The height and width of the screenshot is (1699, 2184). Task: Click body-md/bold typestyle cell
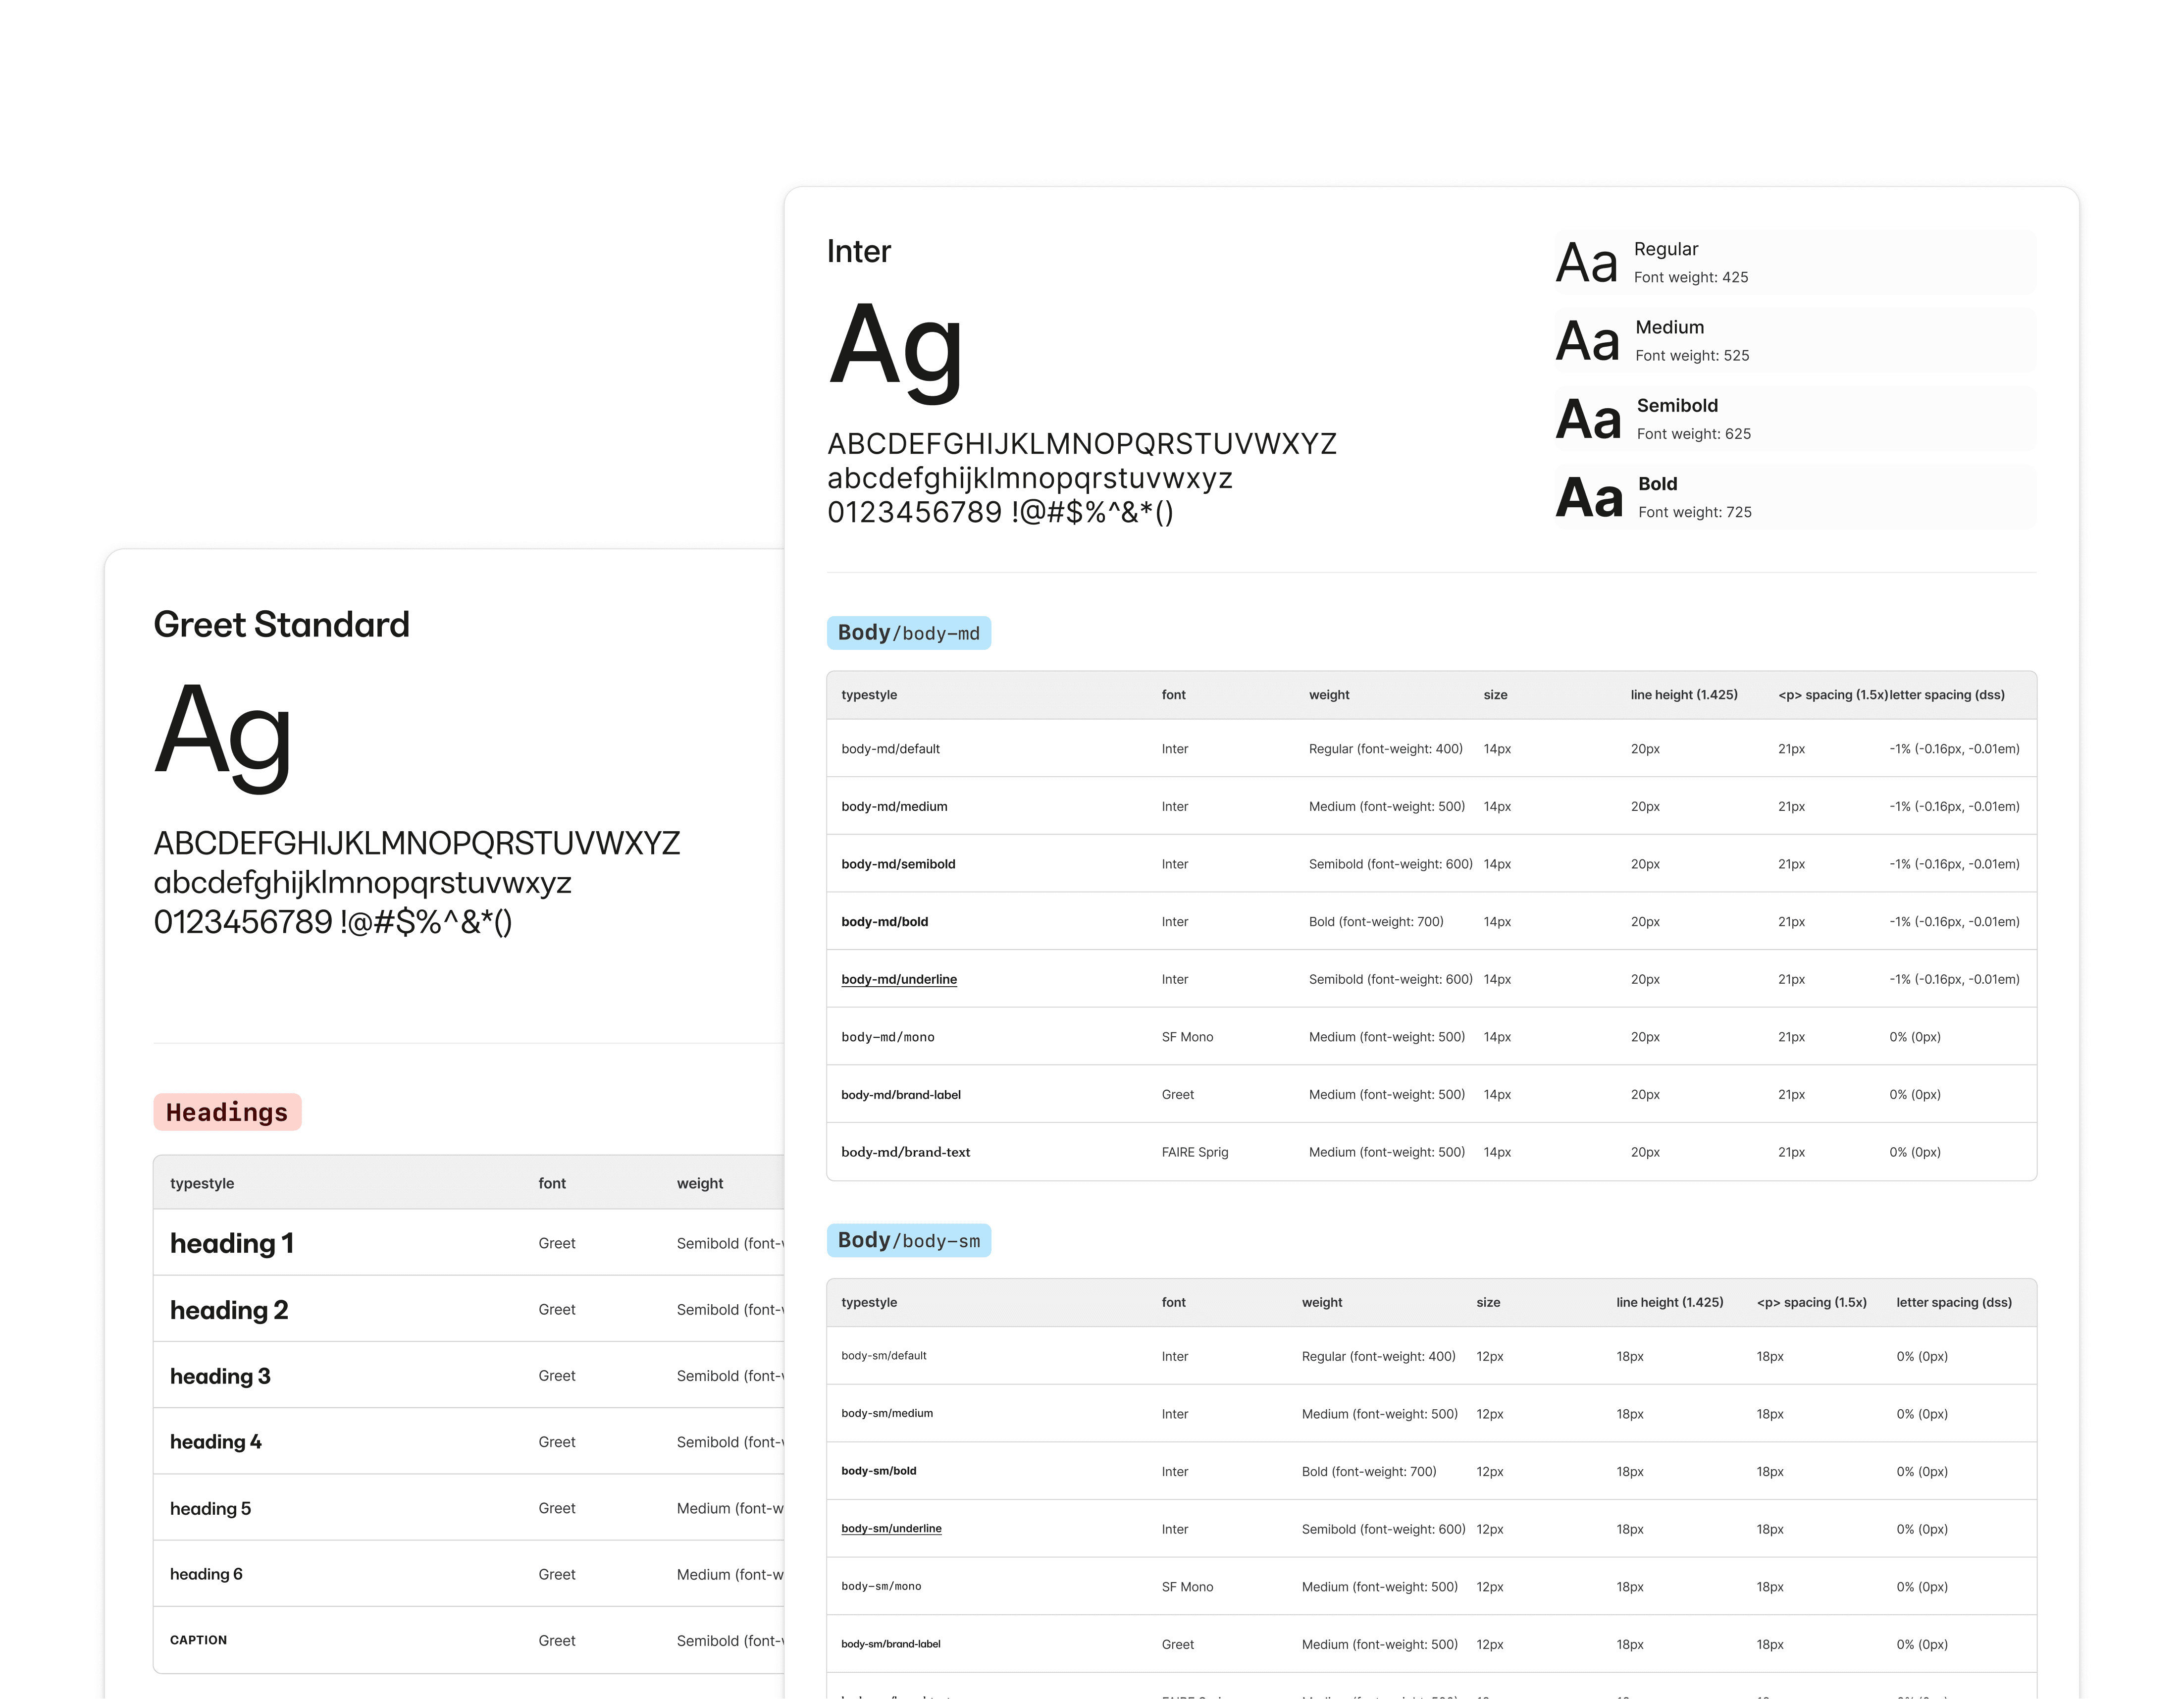click(884, 921)
